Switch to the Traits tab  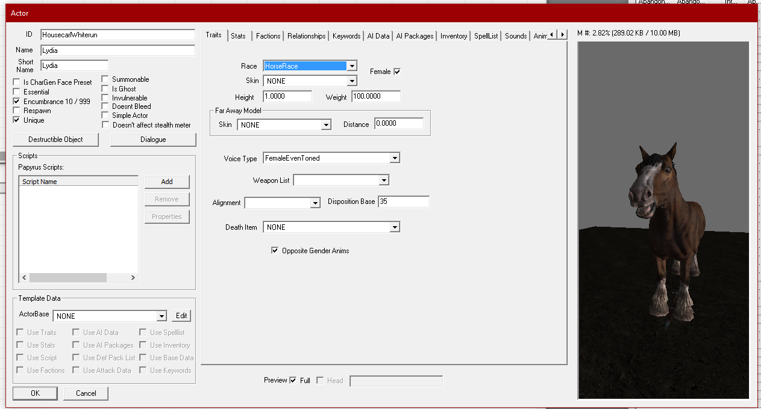coord(214,35)
